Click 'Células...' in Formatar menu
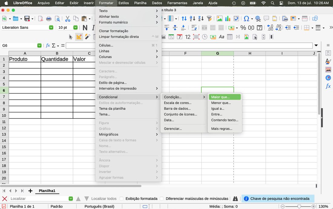The width and height of the screenshot is (333, 209). [x=128, y=45]
